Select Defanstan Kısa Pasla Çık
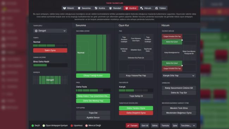Image resolution: width=229 pixels, height=129 pixels. 136,58
